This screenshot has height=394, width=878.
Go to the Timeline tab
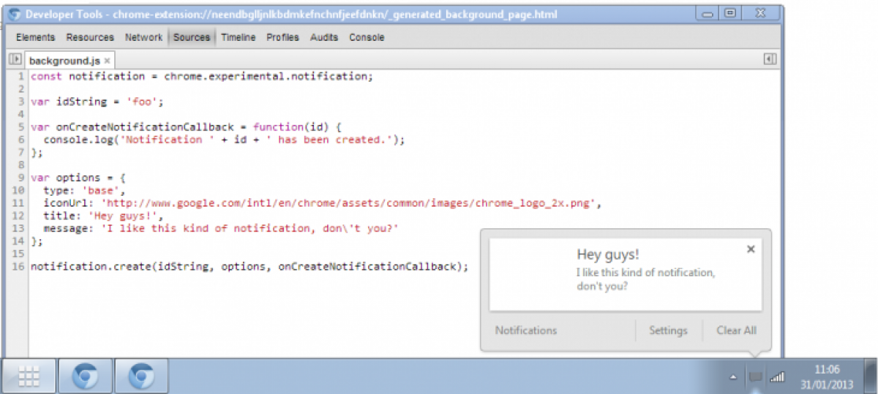tap(238, 37)
